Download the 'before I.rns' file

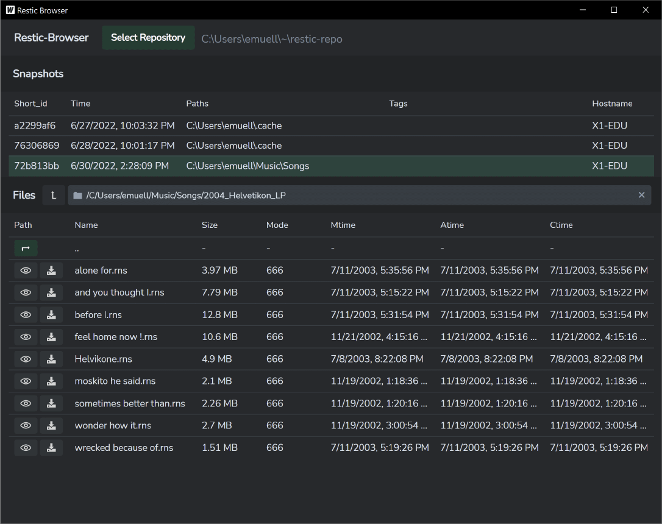click(x=52, y=314)
